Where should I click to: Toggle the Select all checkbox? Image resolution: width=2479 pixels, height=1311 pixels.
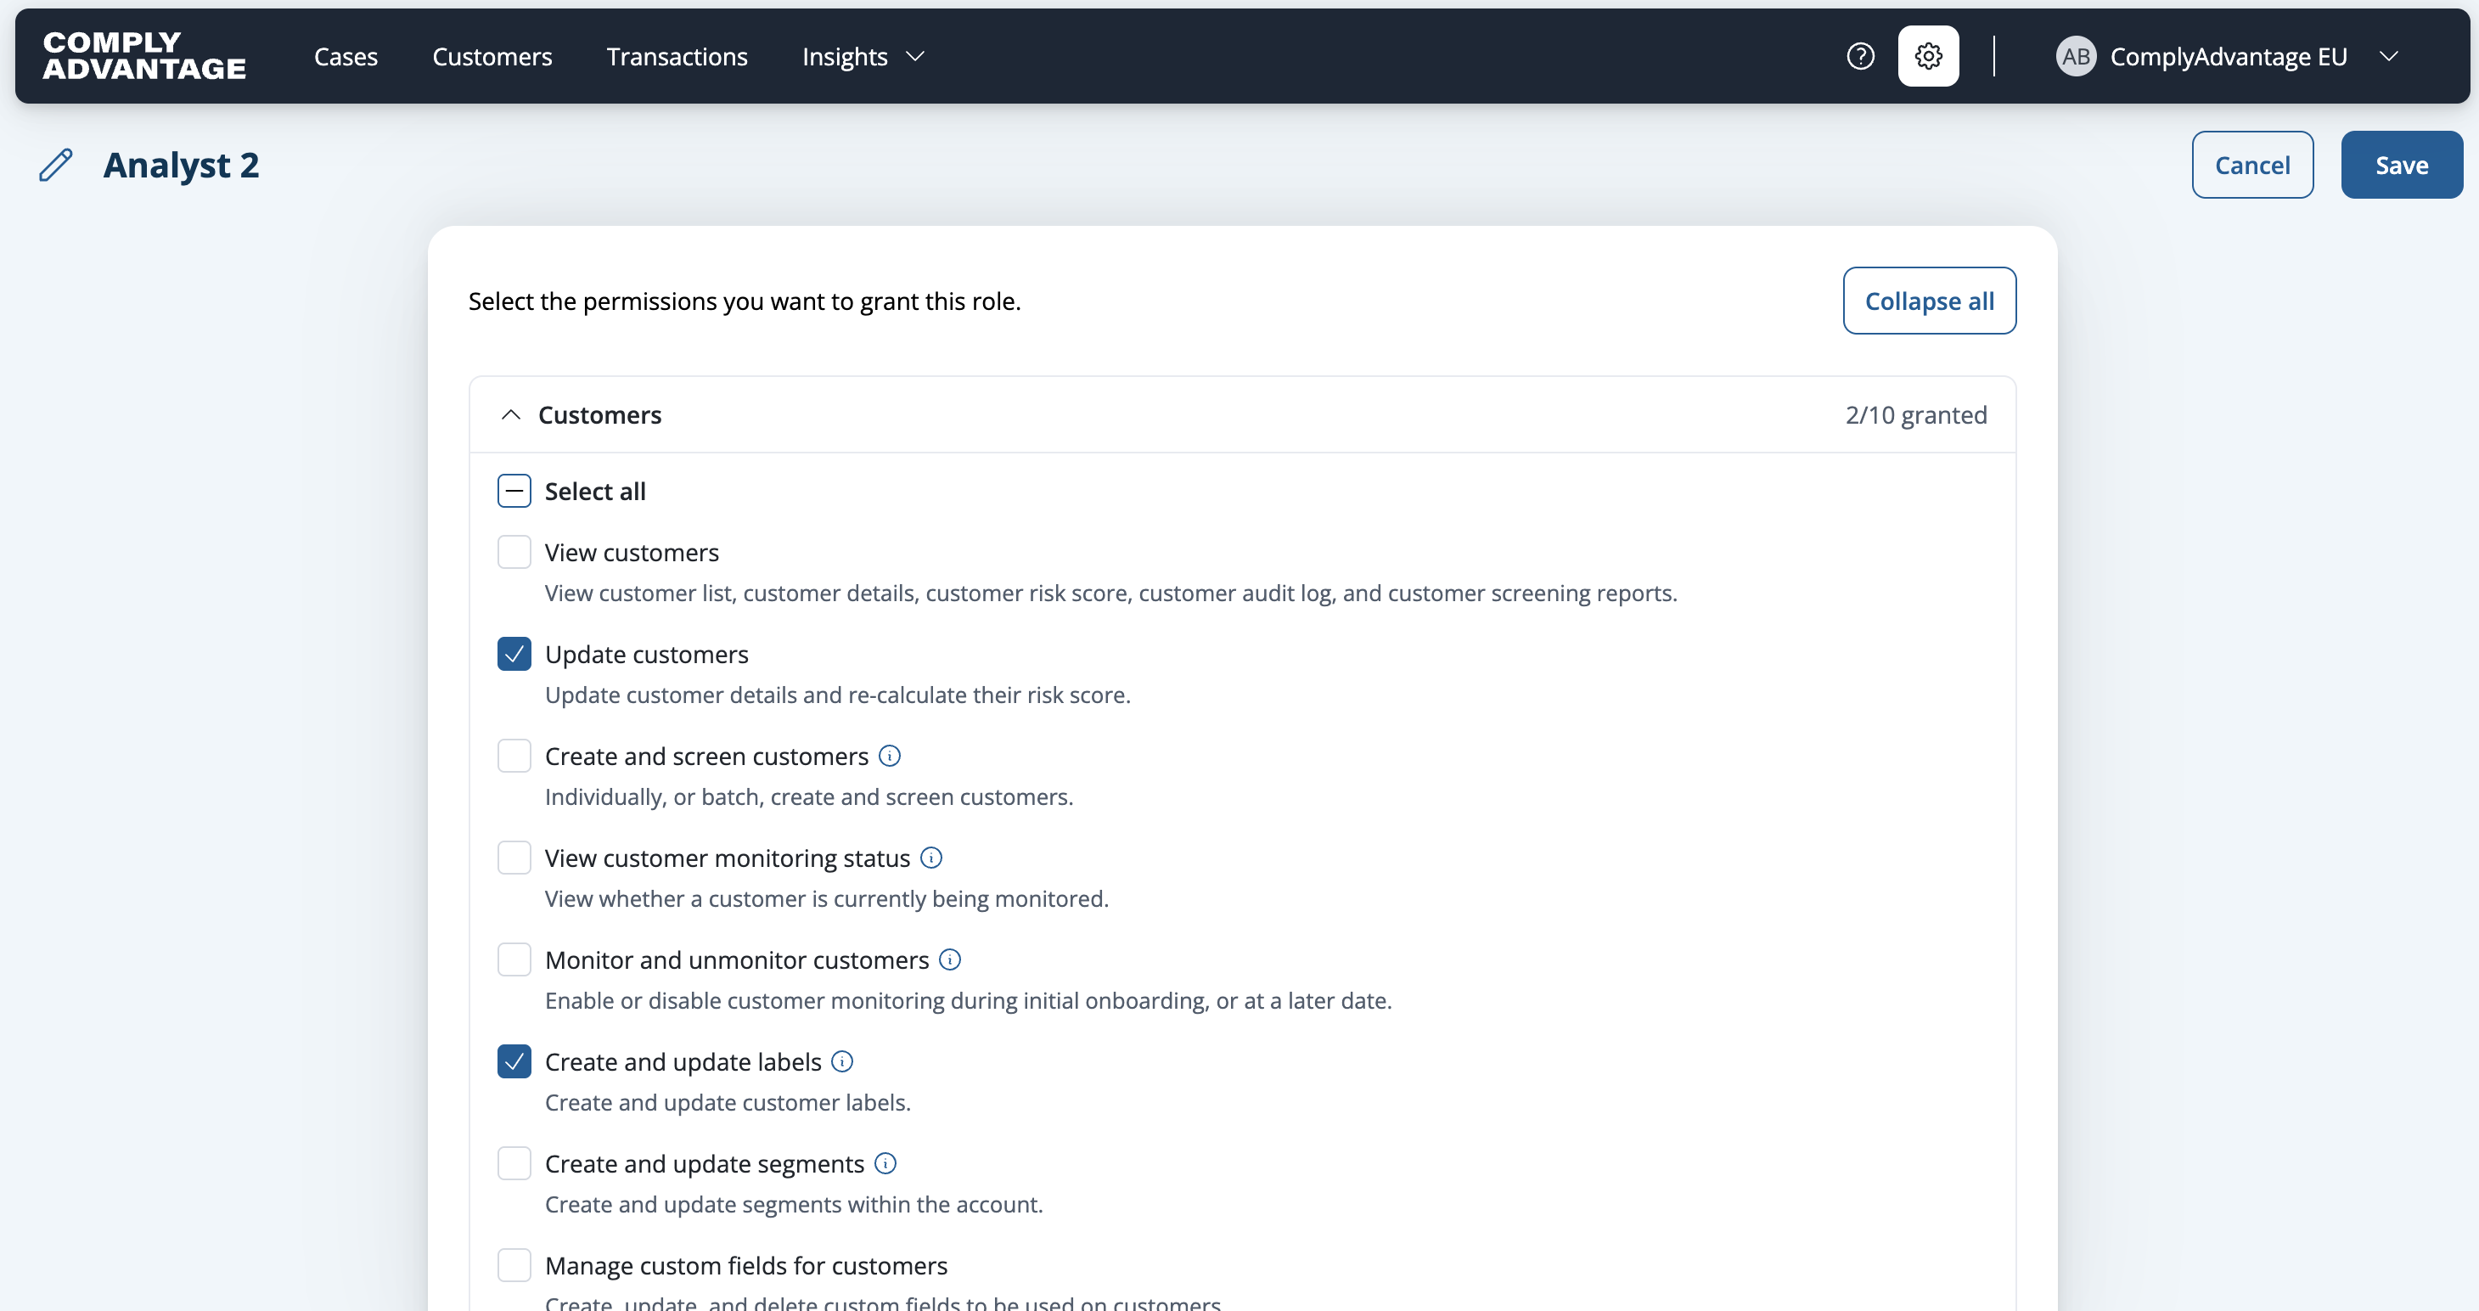(x=514, y=491)
